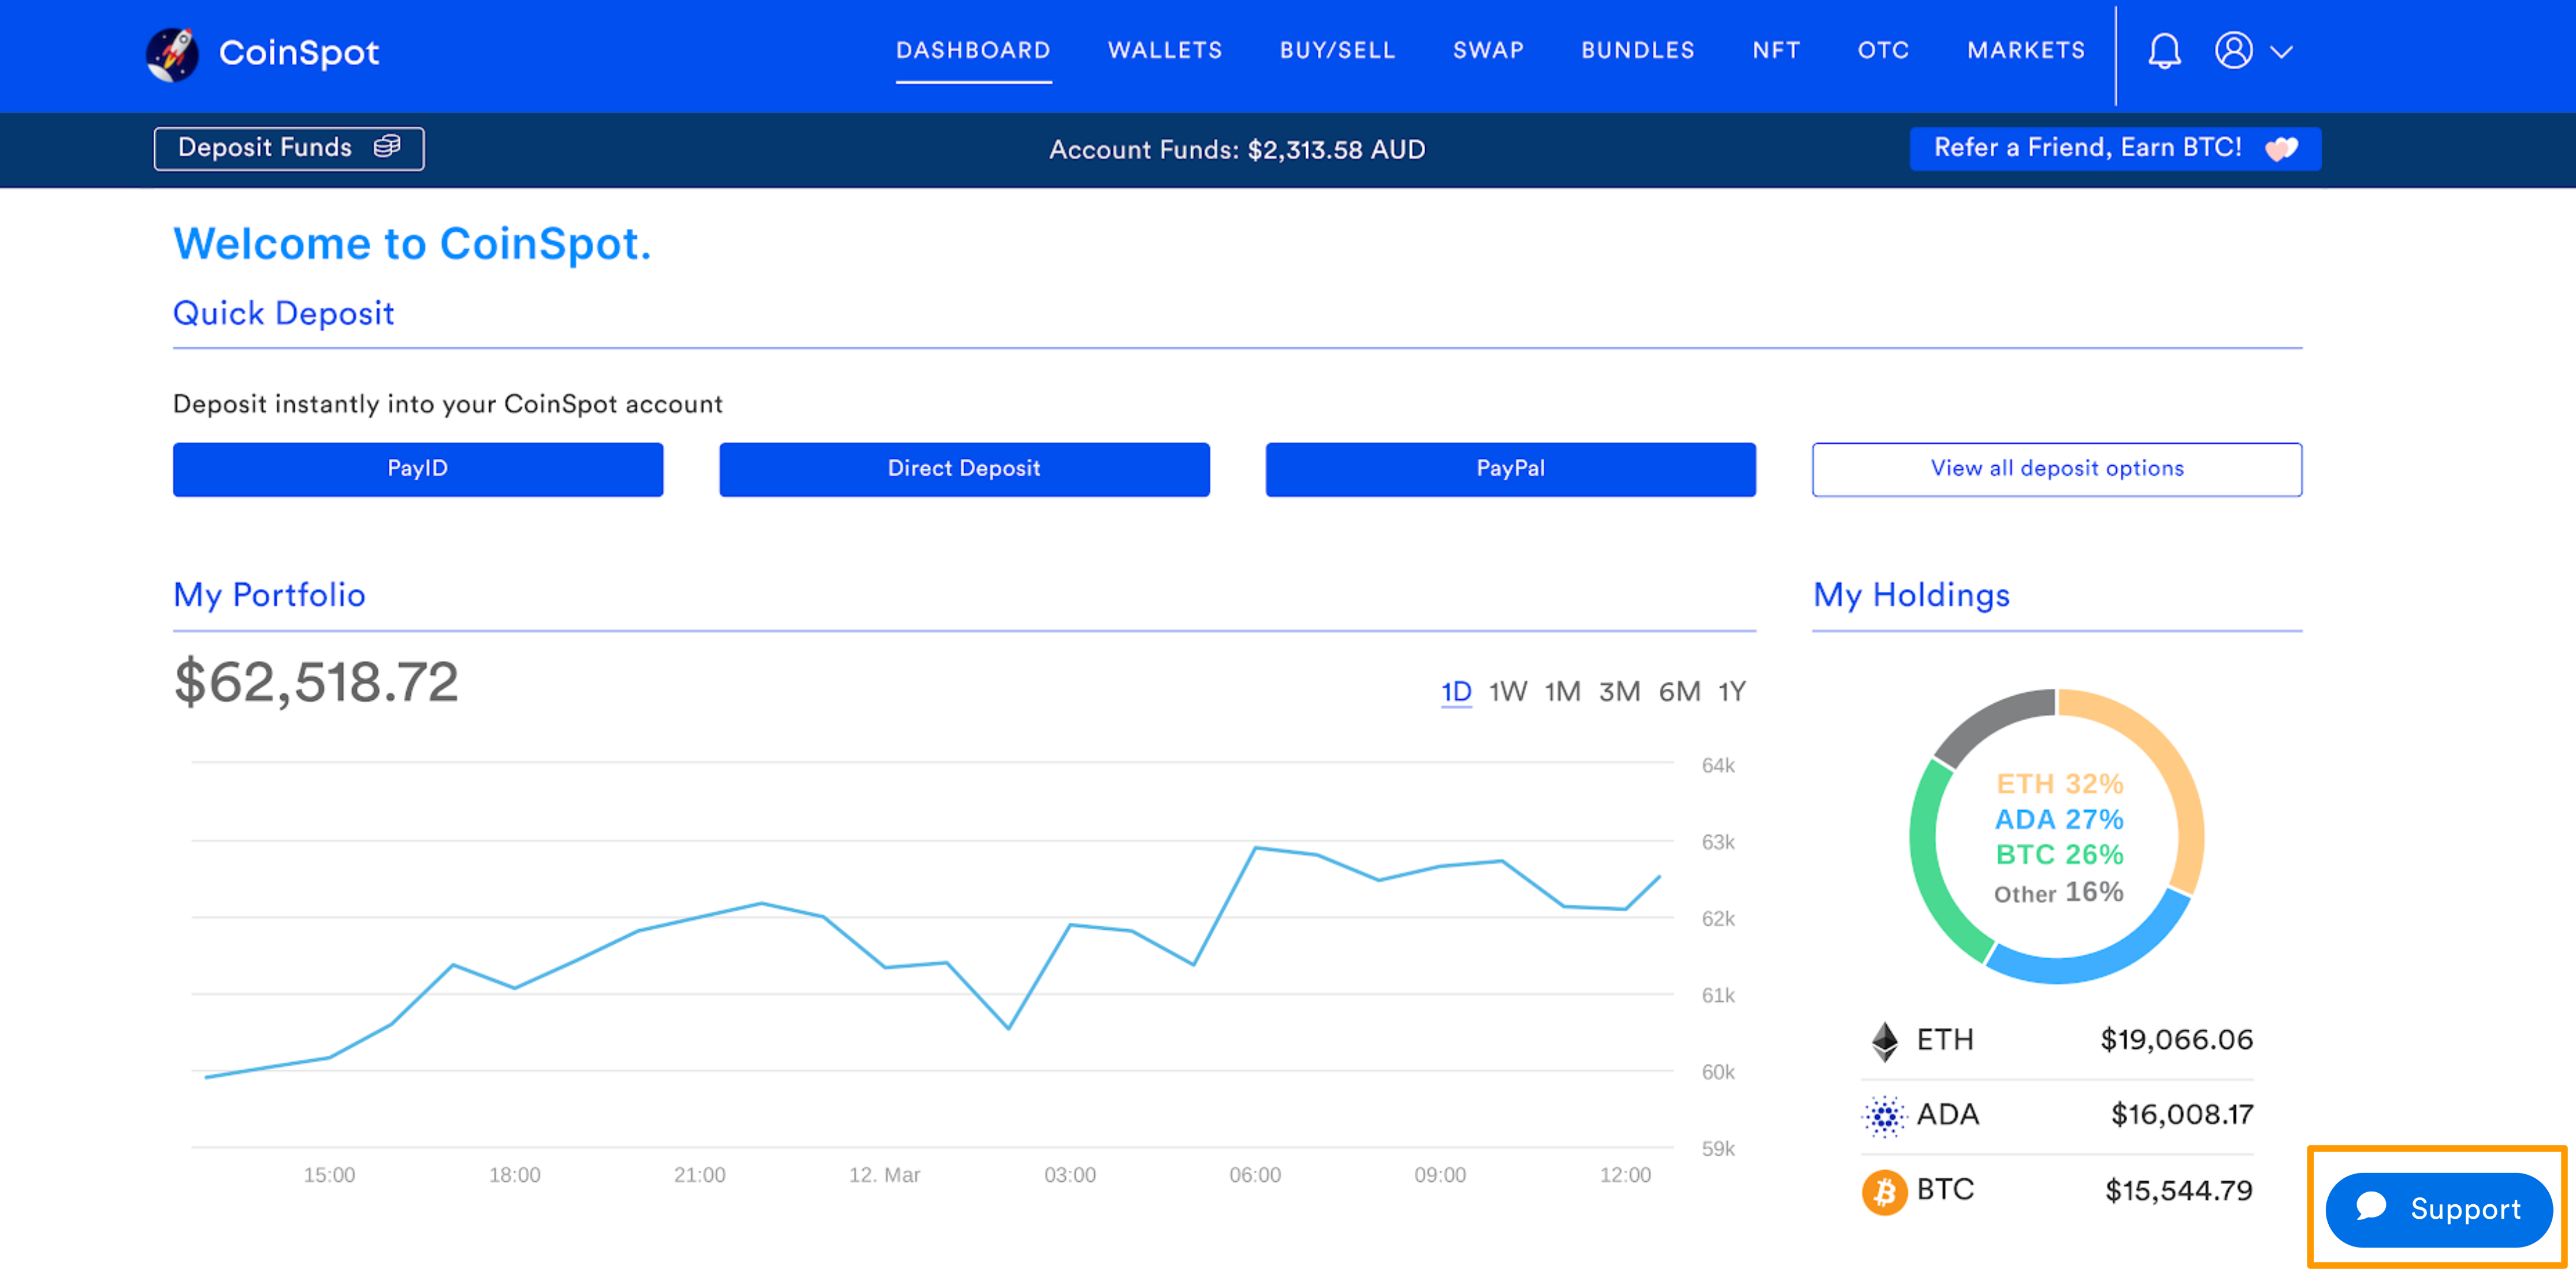Click the orange Bitcoin icon in holdings
This screenshot has width=2576, height=1284.
1884,1191
